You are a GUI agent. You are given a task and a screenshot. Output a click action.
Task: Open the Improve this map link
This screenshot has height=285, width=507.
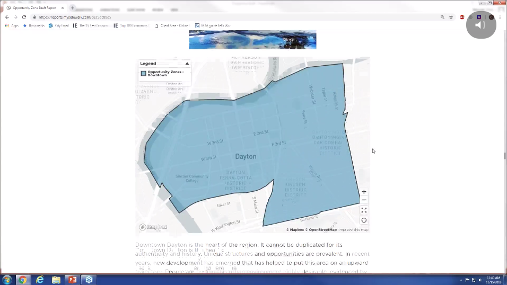[x=353, y=230]
